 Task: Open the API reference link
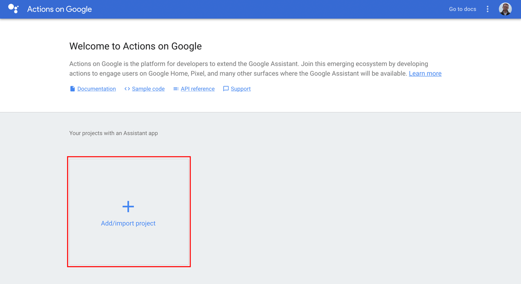(198, 89)
